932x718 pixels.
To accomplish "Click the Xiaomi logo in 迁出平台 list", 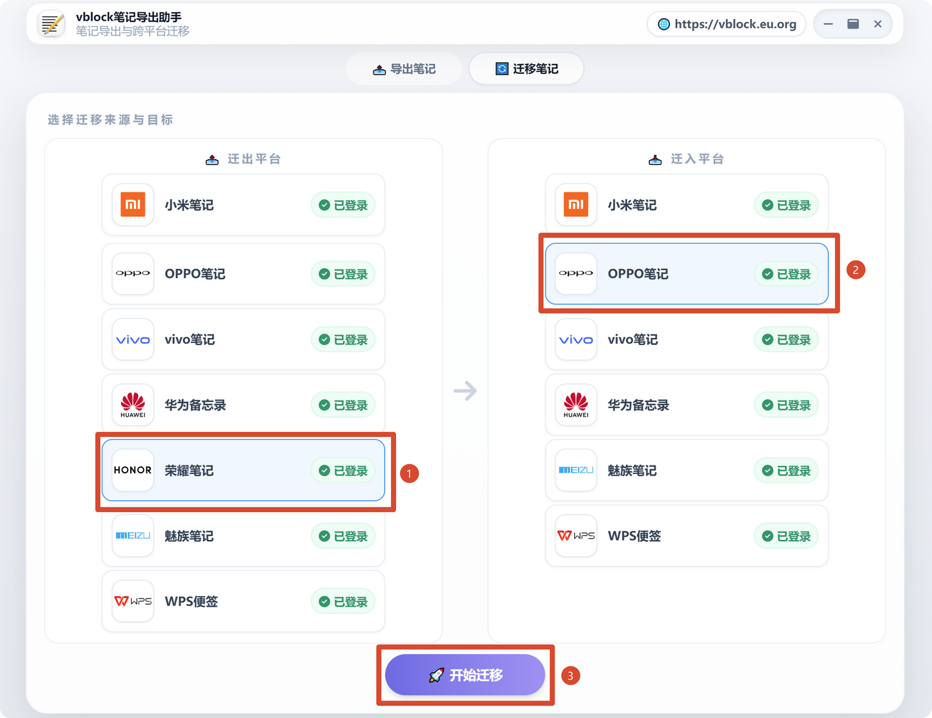I will point(133,205).
